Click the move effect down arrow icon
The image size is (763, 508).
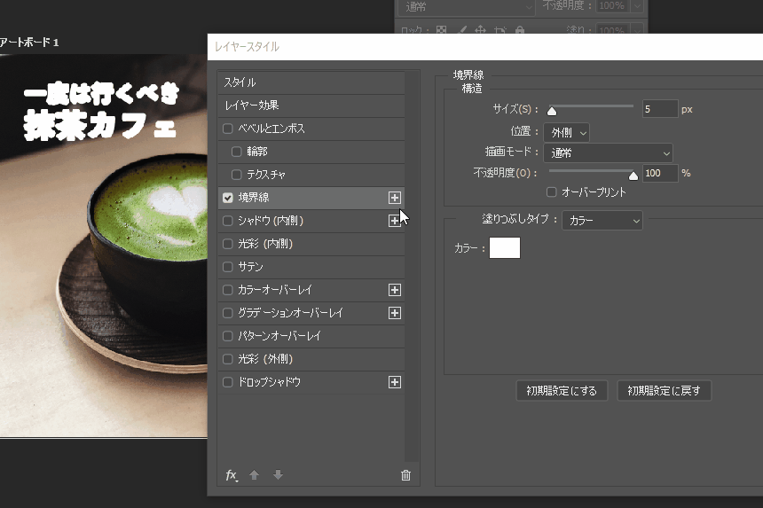coord(278,475)
